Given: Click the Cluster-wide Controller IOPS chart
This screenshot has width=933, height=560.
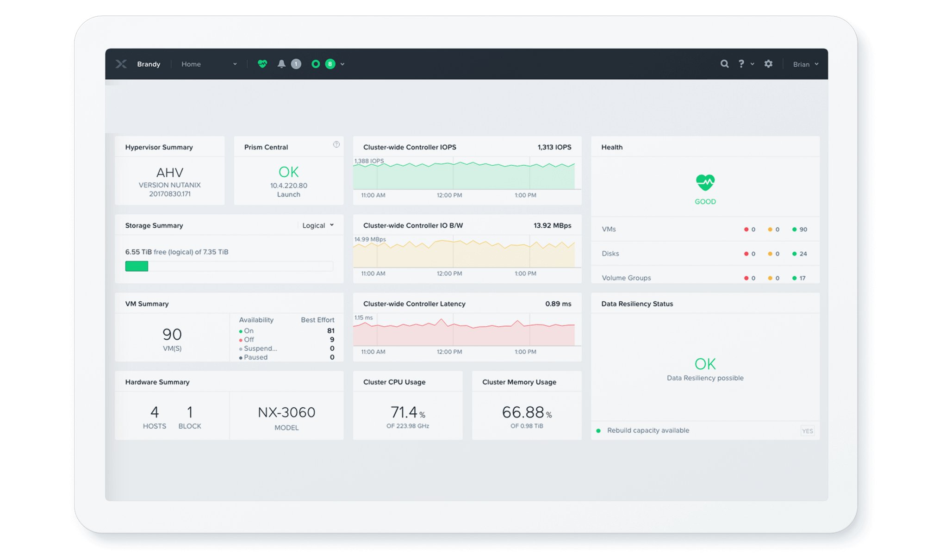Looking at the screenshot, I should click(464, 176).
